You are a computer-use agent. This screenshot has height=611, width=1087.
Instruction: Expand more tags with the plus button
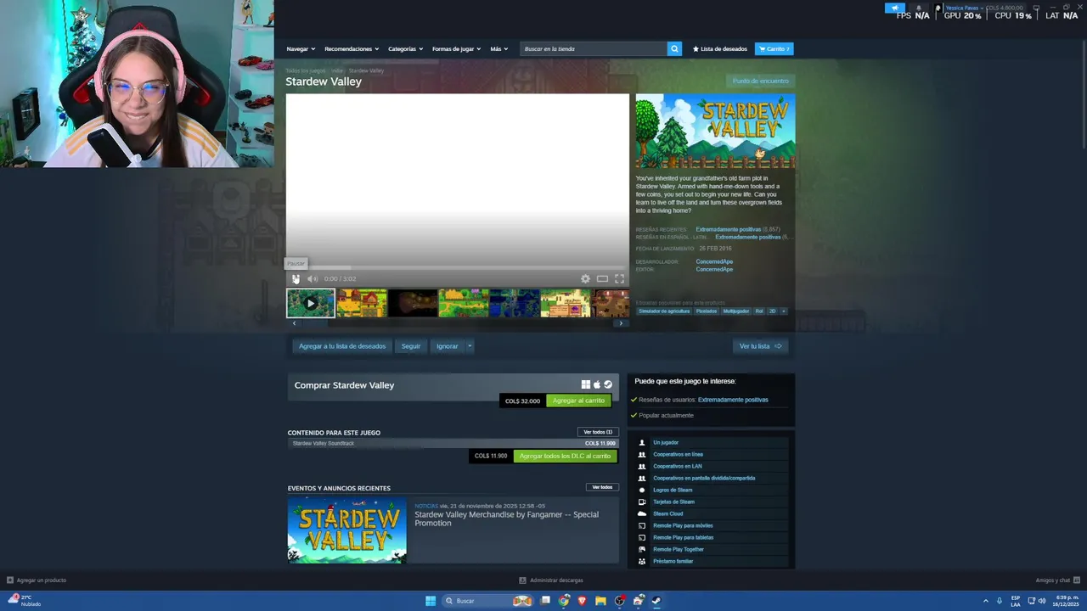click(x=783, y=311)
